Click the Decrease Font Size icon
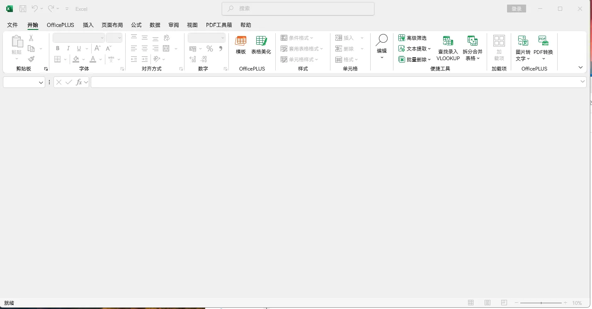Image resolution: width=592 pixels, height=309 pixels. tap(109, 49)
